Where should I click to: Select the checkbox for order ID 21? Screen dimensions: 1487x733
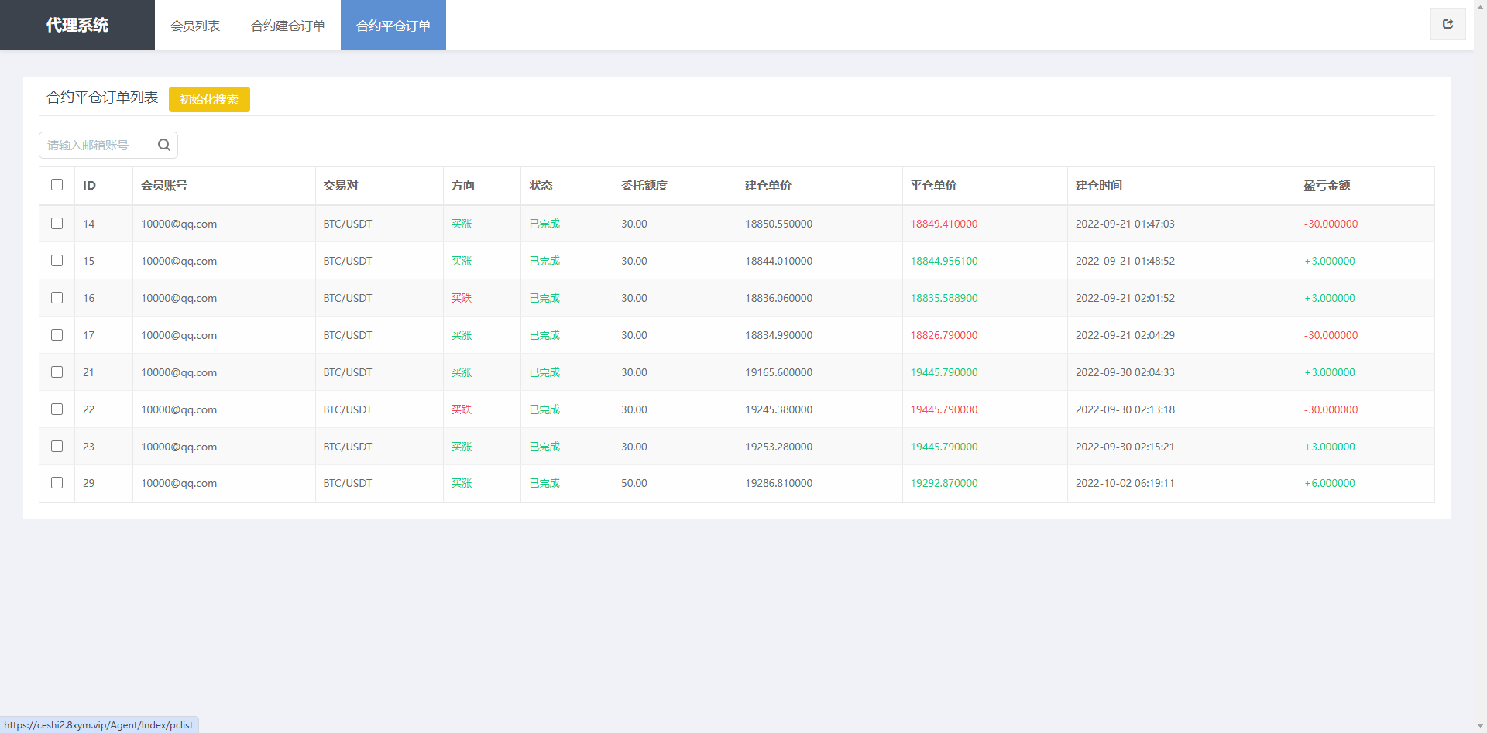57,372
